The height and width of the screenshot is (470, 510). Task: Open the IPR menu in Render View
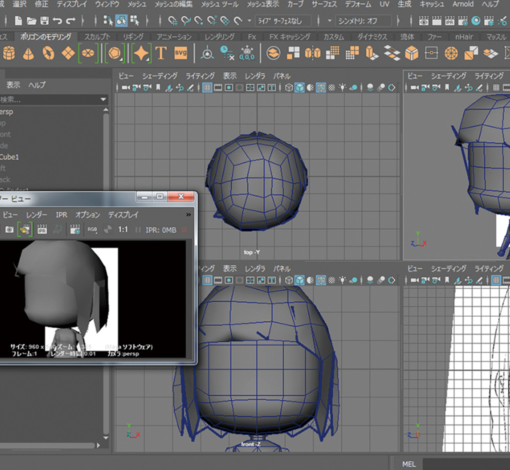point(61,214)
